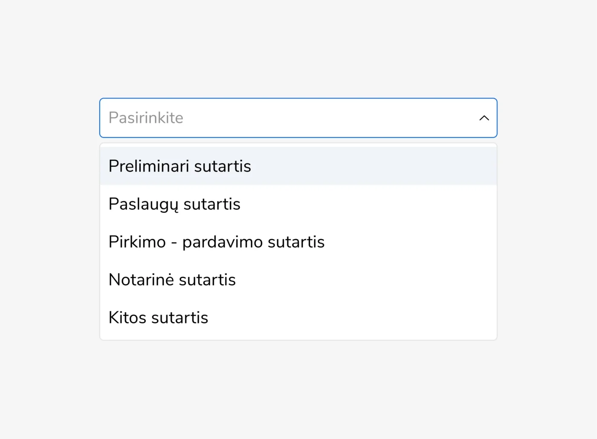Choose the fourth entry Notarinė sutartis

(172, 280)
